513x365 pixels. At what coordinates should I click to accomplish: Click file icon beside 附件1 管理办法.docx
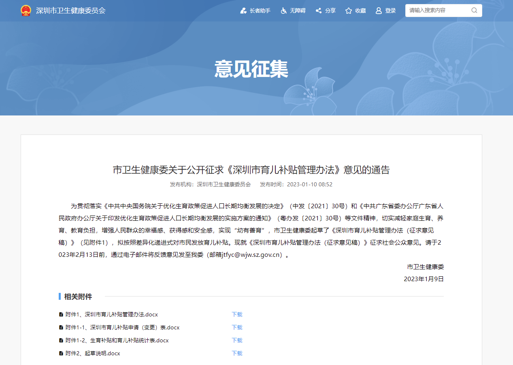(61, 314)
